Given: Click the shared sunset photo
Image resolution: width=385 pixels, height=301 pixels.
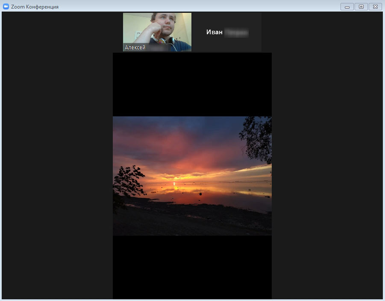Looking at the screenshot, I should pyautogui.click(x=192, y=176).
